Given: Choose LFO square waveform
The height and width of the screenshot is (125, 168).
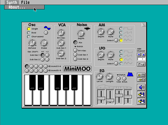Looking at the screenshot, I should pos(121,52).
